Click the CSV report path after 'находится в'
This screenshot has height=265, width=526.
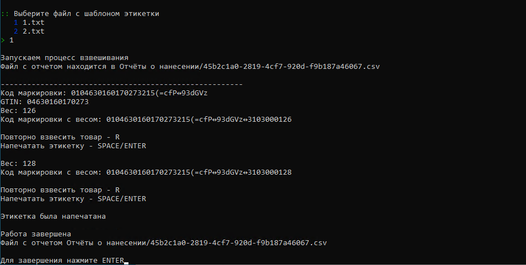coord(250,66)
